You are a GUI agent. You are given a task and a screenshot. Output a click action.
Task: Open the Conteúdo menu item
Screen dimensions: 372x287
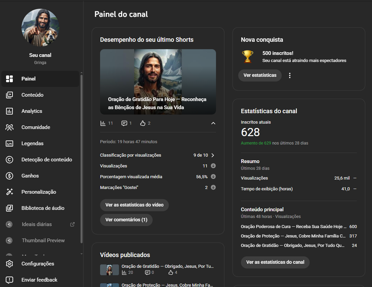click(x=40, y=95)
